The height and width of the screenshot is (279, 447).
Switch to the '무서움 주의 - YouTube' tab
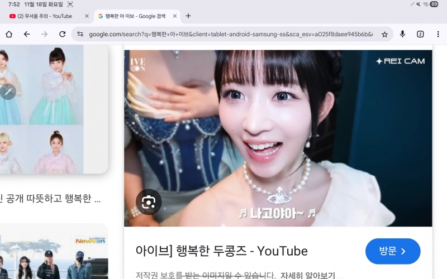tap(45, 16)
